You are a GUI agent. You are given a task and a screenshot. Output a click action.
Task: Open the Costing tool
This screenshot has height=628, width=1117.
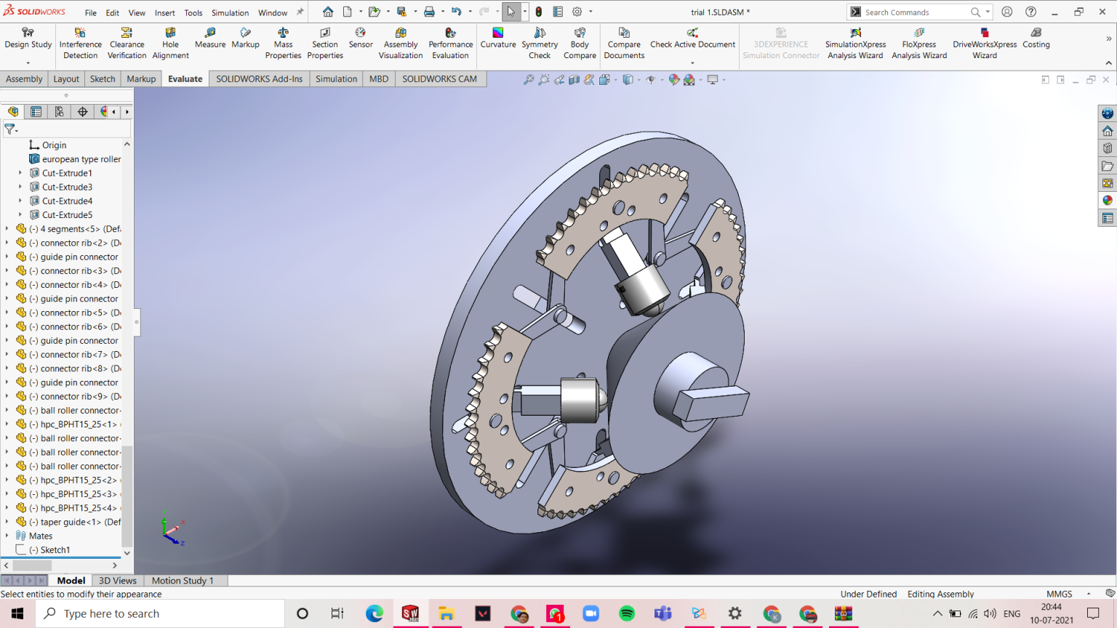tap(1036, 40)
